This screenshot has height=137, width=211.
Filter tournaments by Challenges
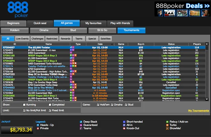[x=37, y=39]
